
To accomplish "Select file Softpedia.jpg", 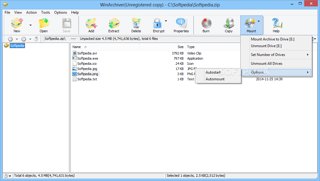I will pos(87,69).
